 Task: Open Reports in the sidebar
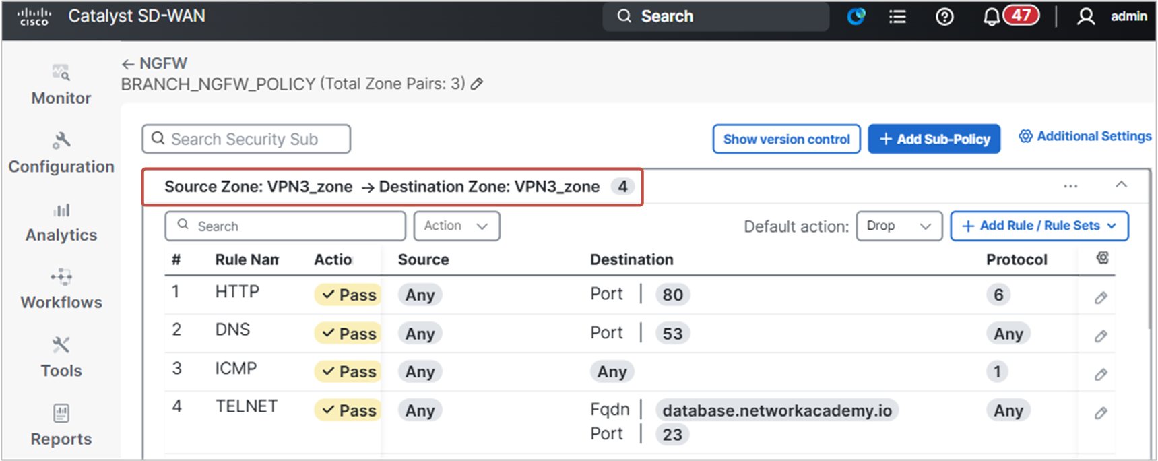point(61,426)
